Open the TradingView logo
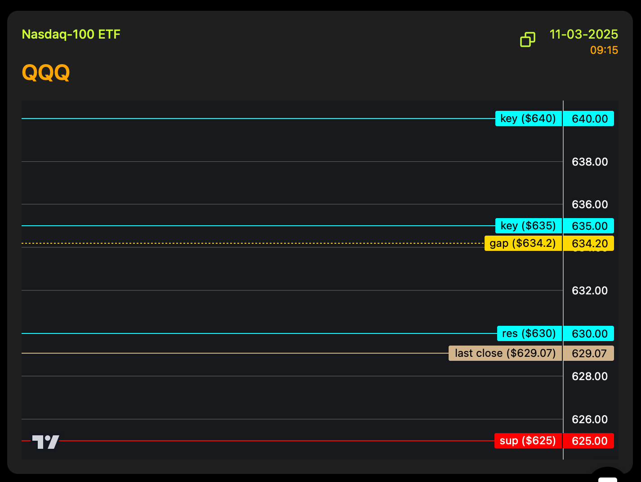The image size is (641, 482). [x=45, y=442]
